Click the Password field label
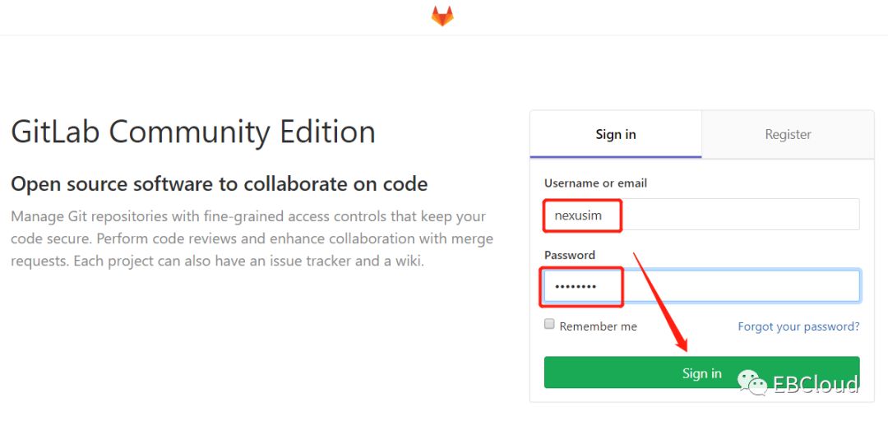 [x=570, y=255]
